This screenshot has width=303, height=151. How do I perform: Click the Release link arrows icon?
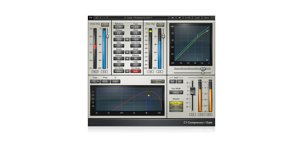[127, 59]
